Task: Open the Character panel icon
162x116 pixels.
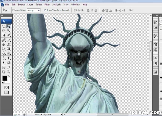Action: coord(156,58)
